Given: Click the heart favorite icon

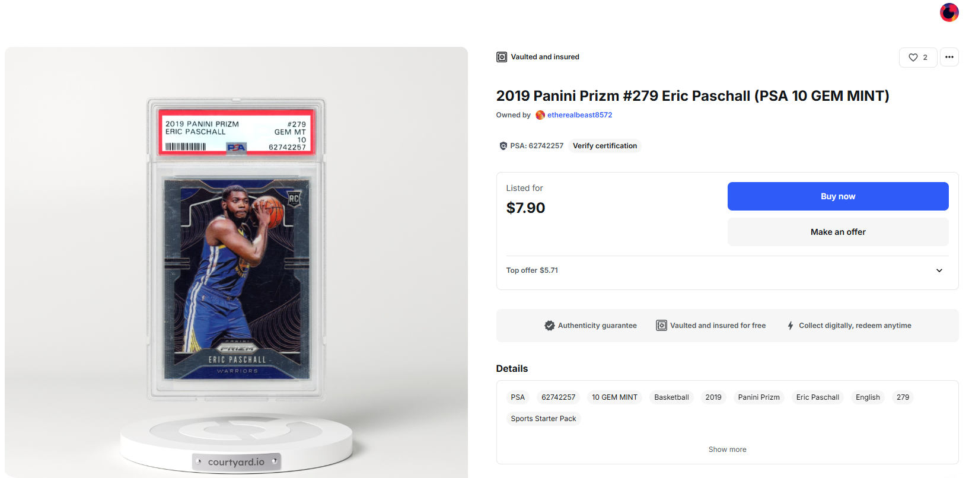Looking at the screenshot, I should click(x=913, y=58).
